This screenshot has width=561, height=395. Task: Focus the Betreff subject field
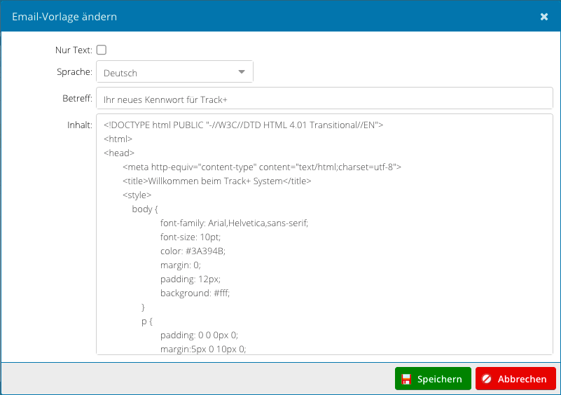[x=324, y=99]
